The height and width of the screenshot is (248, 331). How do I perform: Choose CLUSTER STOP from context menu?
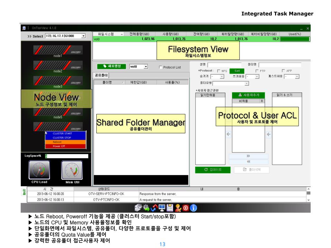pos(65,138)
